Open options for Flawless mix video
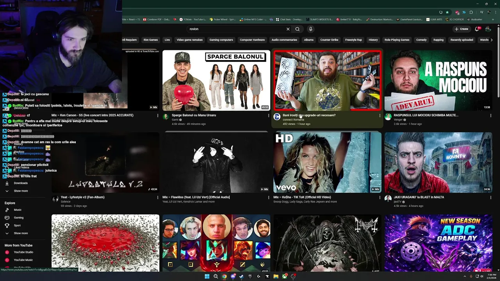This screenshot has height=281, width=500. [x=268, y=197]
